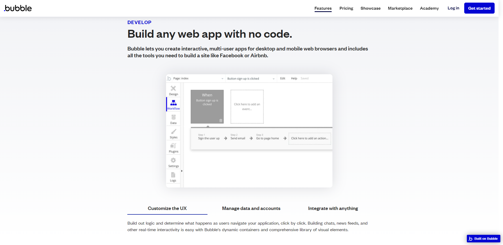
Task: Open the Plugins icon
Action: 173,146
